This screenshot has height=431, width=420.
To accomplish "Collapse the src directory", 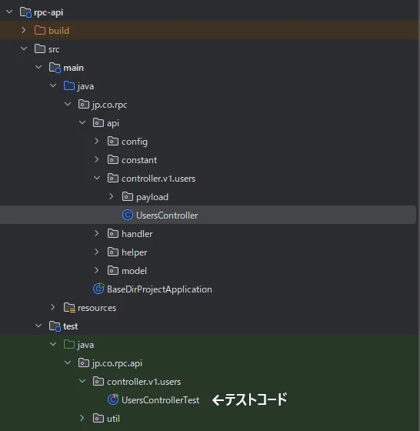I will (x=24, y=49).
